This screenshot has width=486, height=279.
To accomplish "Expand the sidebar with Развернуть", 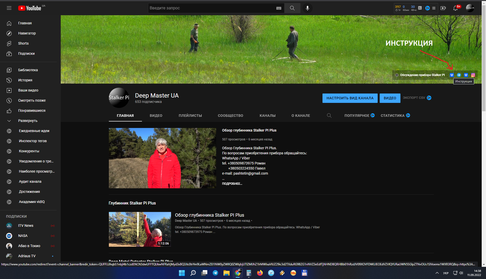I will (x=28, y=121).
